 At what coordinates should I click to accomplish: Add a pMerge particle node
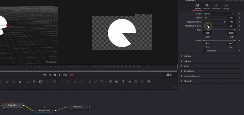[x=96, y=81]
